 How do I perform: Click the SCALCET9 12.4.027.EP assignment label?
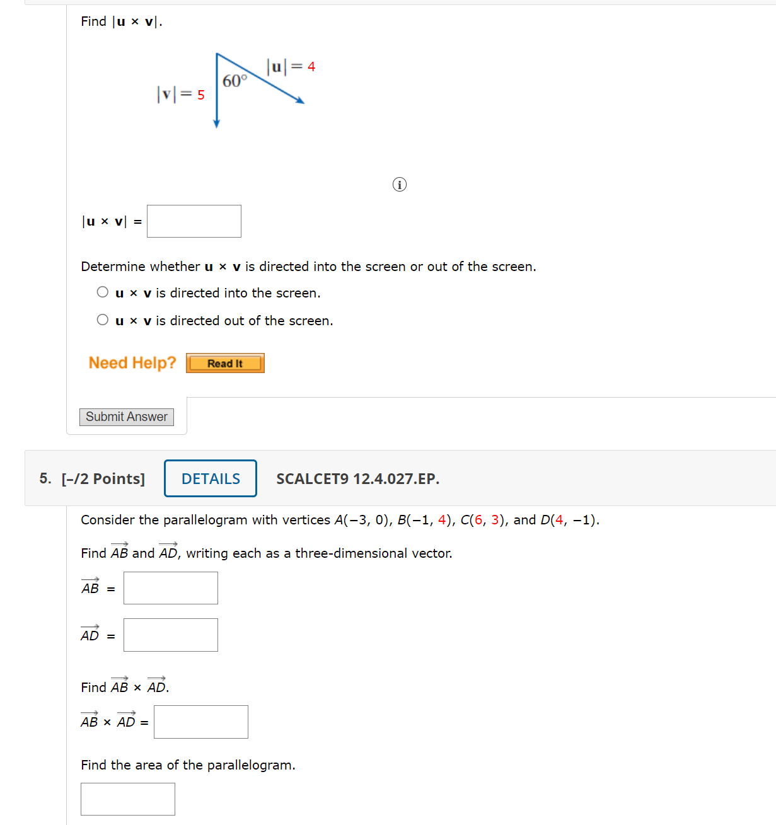(x=357, y=478)
